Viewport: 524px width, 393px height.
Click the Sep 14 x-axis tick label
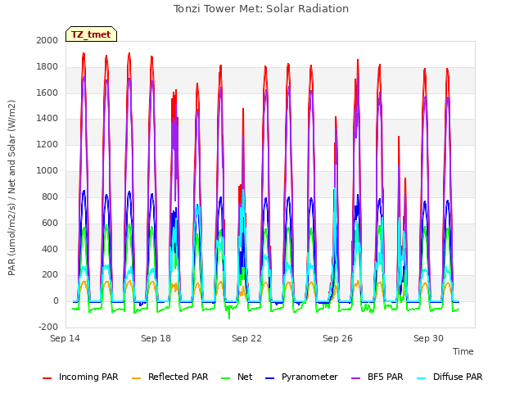coord(65,338)
